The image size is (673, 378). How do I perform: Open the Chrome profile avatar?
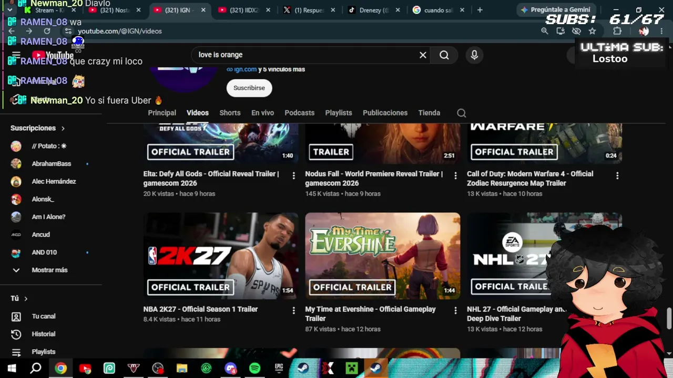[x=644, y=31]
